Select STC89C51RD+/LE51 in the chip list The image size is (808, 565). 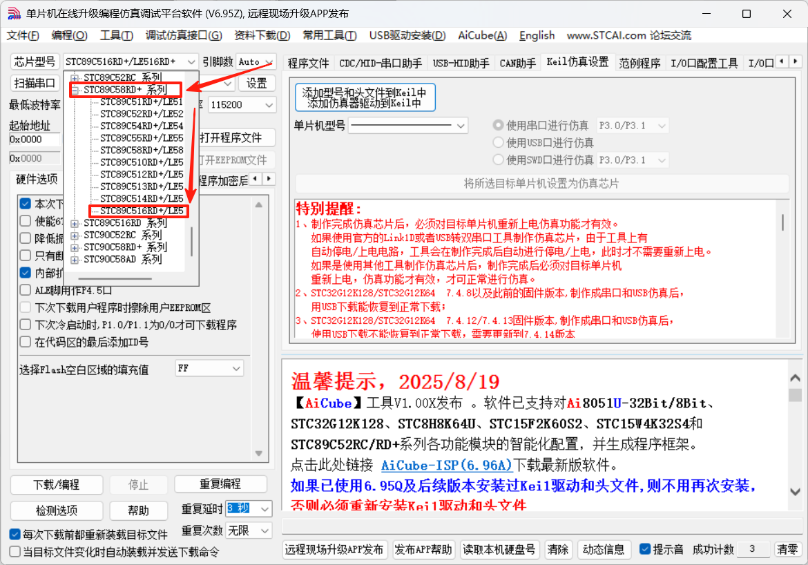[x=142, y=102]
